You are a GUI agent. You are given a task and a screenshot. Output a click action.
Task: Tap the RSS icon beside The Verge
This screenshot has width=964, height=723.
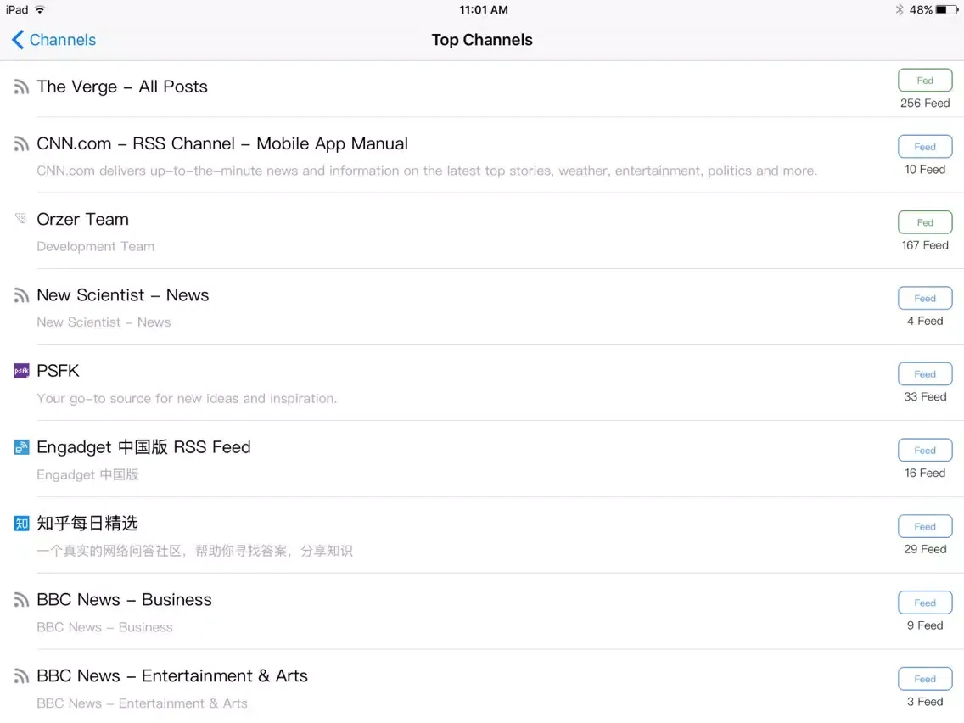pos(21,87)
